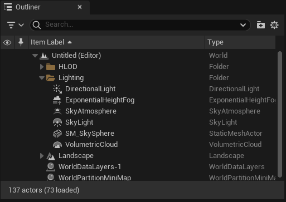Click the WorldDataLayers-1 actor icon
The image size is (286, 202).
51,167
